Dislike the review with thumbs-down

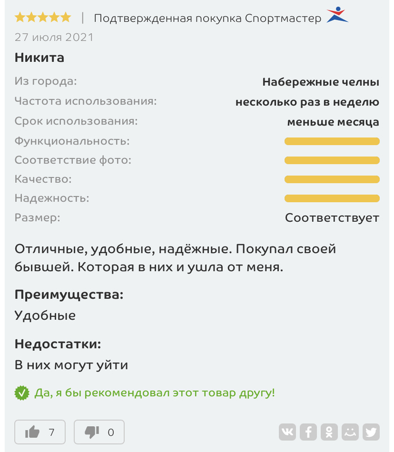click(x=99, y=432)
